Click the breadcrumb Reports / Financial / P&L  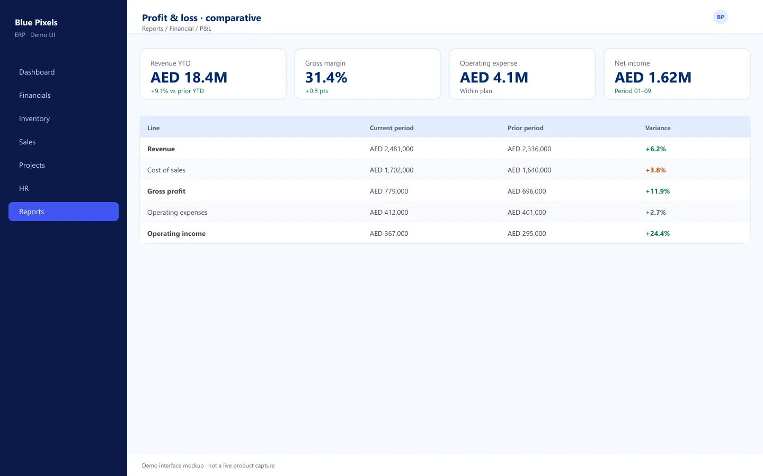(176, 29)
